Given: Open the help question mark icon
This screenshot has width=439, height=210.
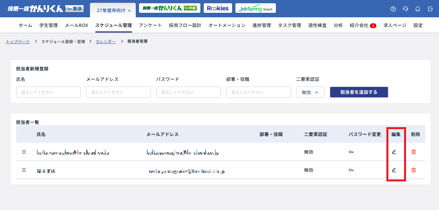Looking at the screenshot, I should [x=393, y=9].
